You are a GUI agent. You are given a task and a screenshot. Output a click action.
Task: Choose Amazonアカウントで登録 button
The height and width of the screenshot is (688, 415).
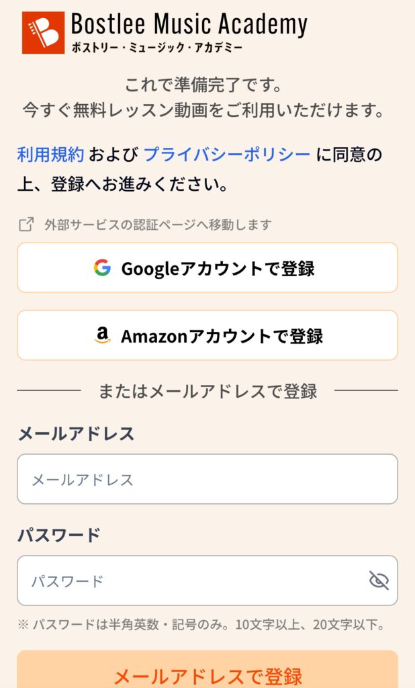[x=207, y=335]
